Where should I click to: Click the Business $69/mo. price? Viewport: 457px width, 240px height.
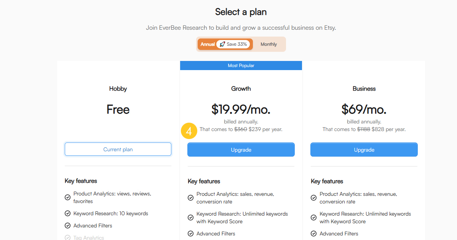tap(364, 110)
